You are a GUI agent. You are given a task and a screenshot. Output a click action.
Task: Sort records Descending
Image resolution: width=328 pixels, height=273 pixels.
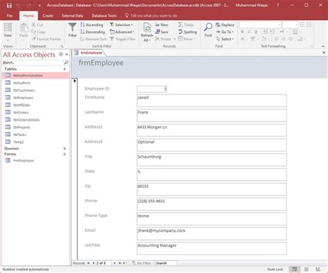pos(93,32)
